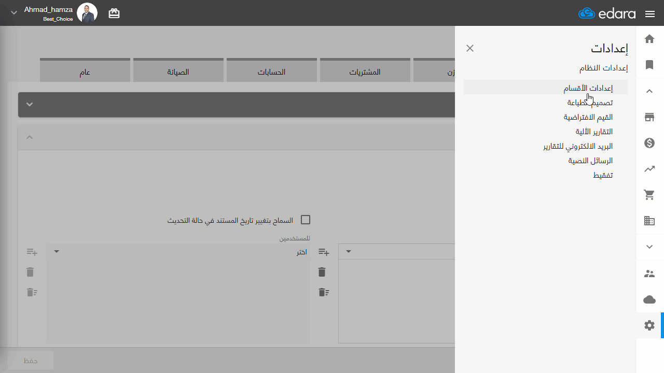664x373 pixels.
Task: Switch to the الحسابات tab
Action: click(272, 70)
